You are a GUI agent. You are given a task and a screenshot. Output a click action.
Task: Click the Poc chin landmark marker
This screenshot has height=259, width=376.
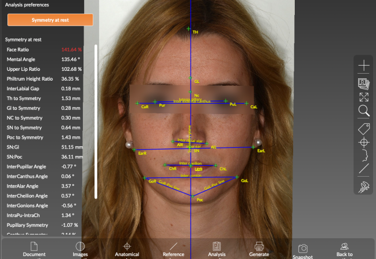pos(192,196)
